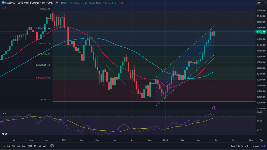Expand the 3 indicators legend chevron
This screenshot has width=267, height=150.
pos(4,7)
